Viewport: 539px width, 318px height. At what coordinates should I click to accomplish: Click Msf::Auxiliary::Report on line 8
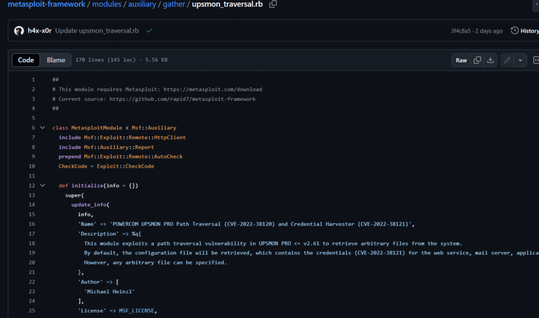[x=119, y=147]
